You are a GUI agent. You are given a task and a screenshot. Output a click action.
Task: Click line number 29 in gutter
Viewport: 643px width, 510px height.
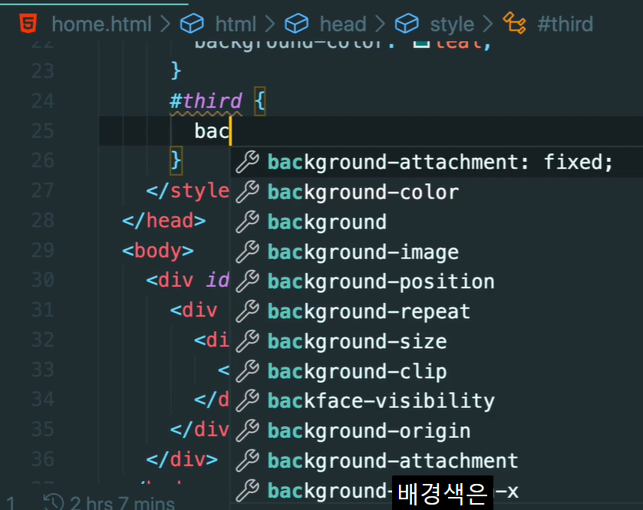coord(43,250)
